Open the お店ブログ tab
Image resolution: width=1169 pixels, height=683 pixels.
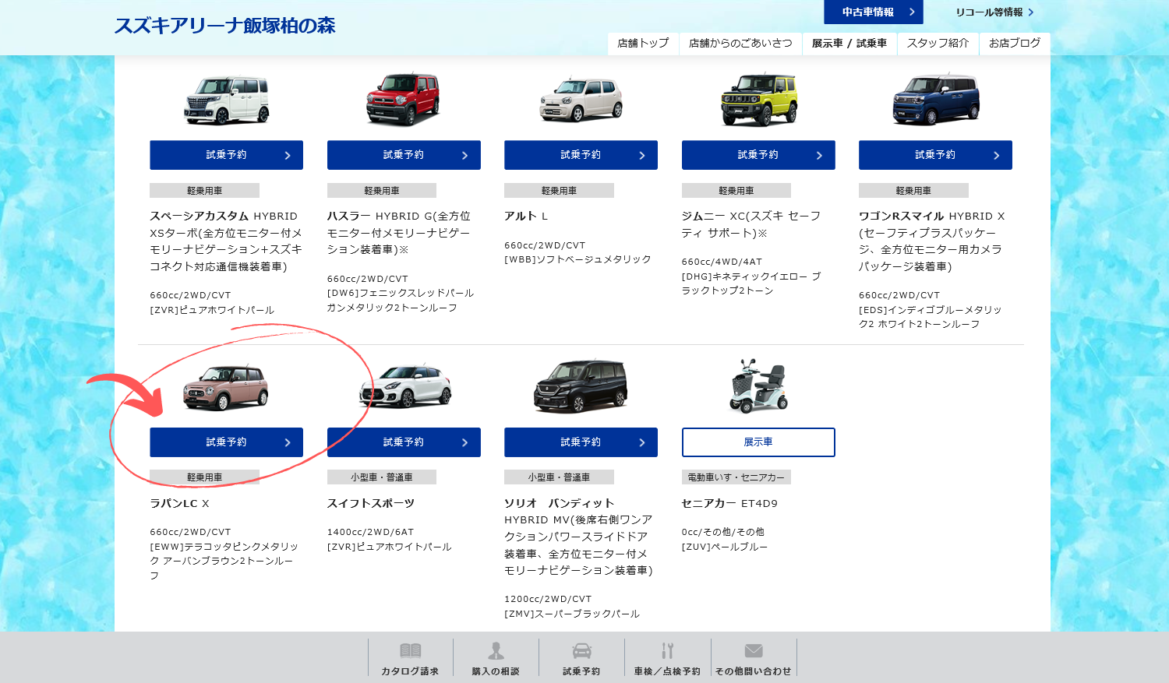[x=1015, y=44]
